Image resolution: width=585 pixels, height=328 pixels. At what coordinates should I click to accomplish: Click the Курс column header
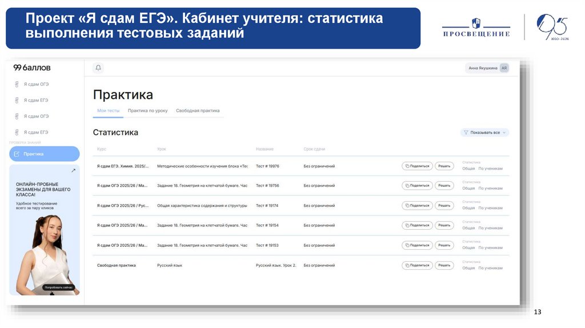pos(102,149)
